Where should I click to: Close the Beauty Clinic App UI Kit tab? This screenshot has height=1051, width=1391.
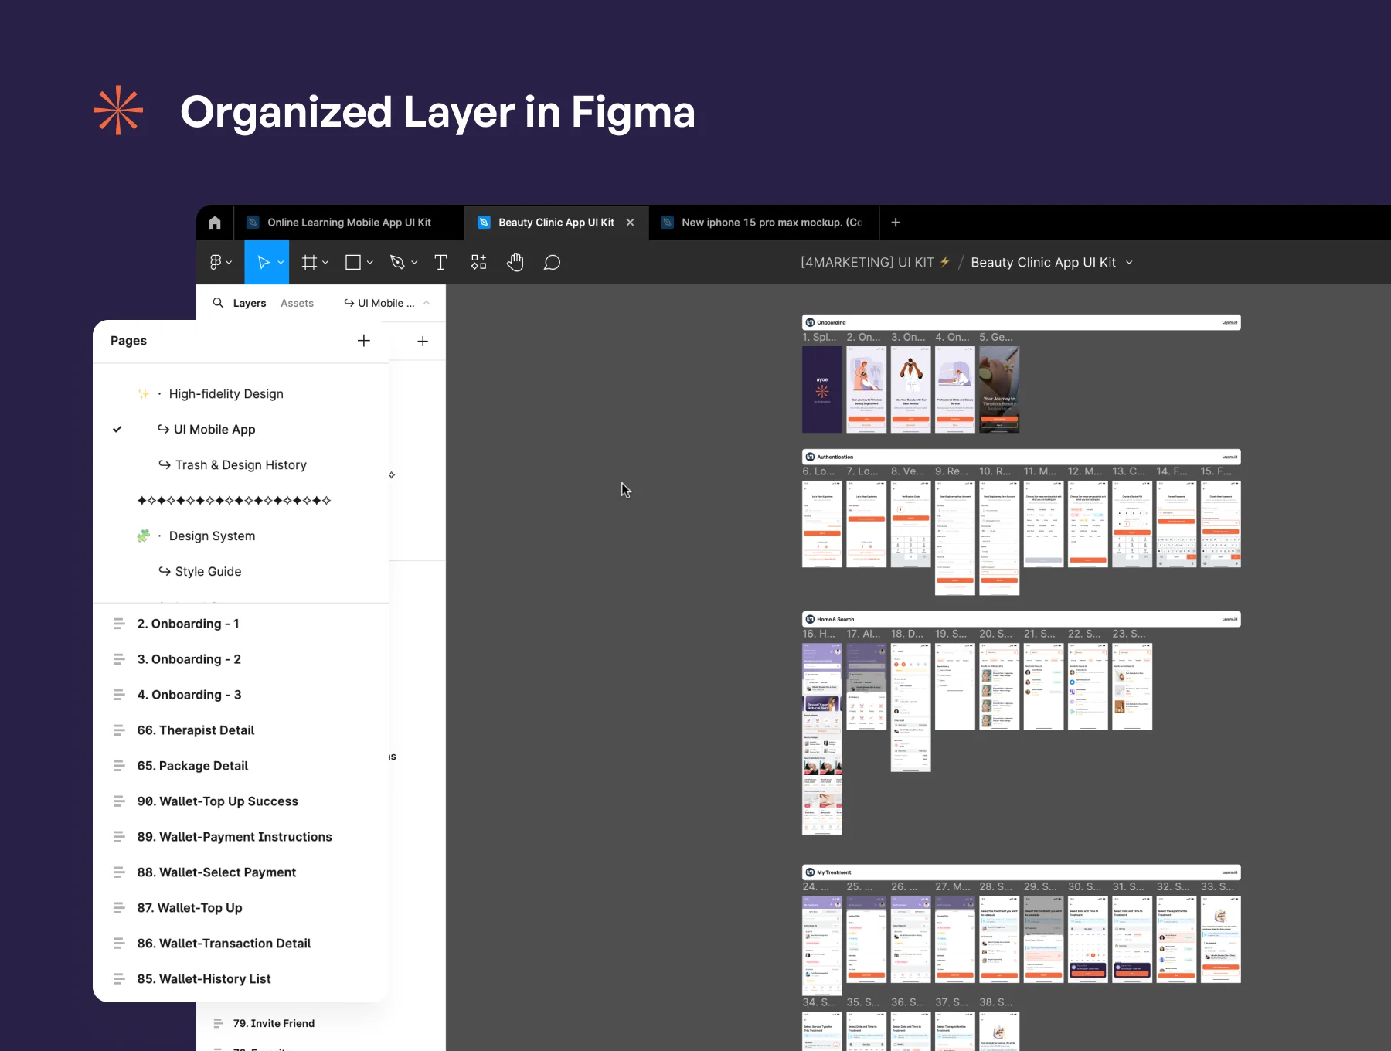click(x=631, y=223)
